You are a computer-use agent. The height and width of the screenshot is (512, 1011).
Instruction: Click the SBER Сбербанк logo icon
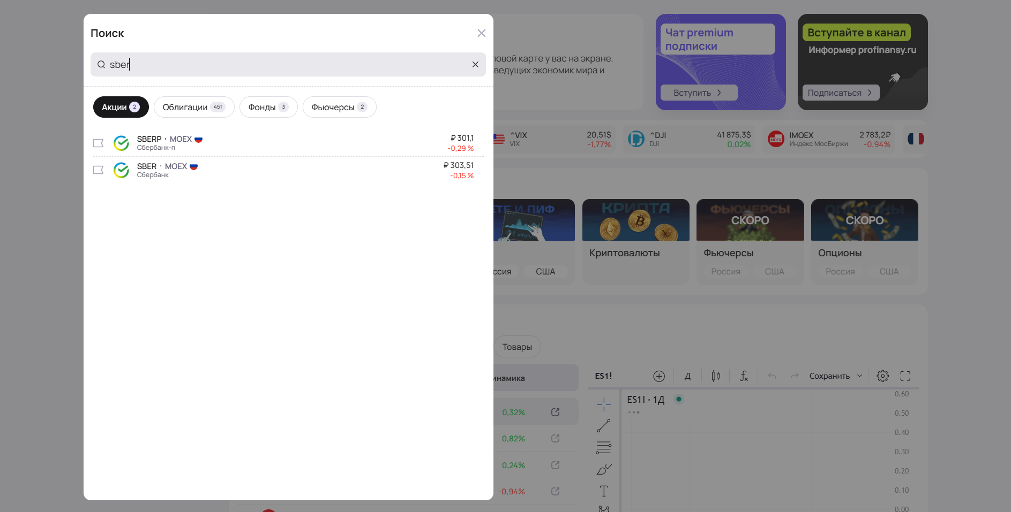coord(122,170)
